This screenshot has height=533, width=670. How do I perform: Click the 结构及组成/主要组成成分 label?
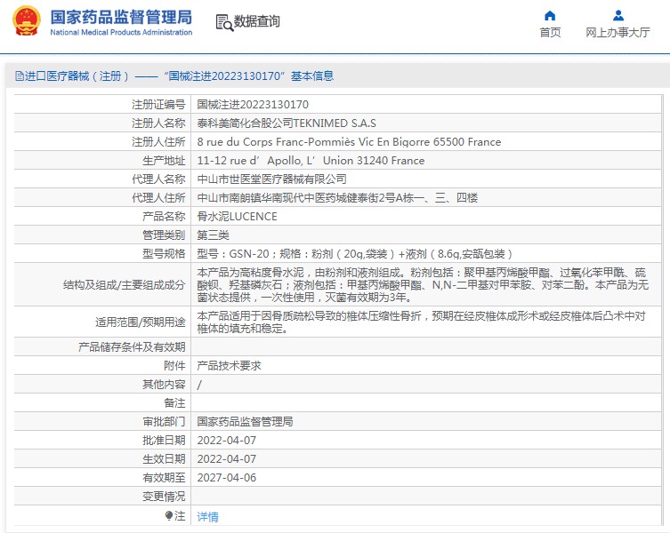(125, 284)
